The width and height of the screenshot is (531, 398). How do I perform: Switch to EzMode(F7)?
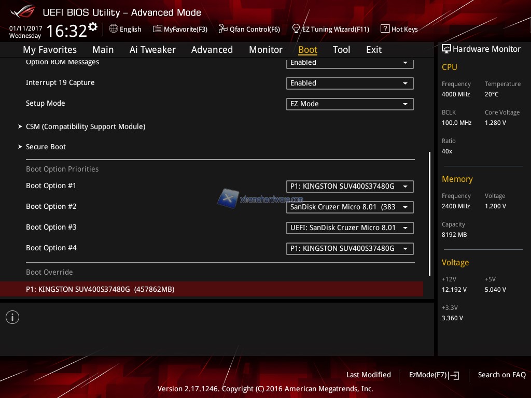coord(434,375)
